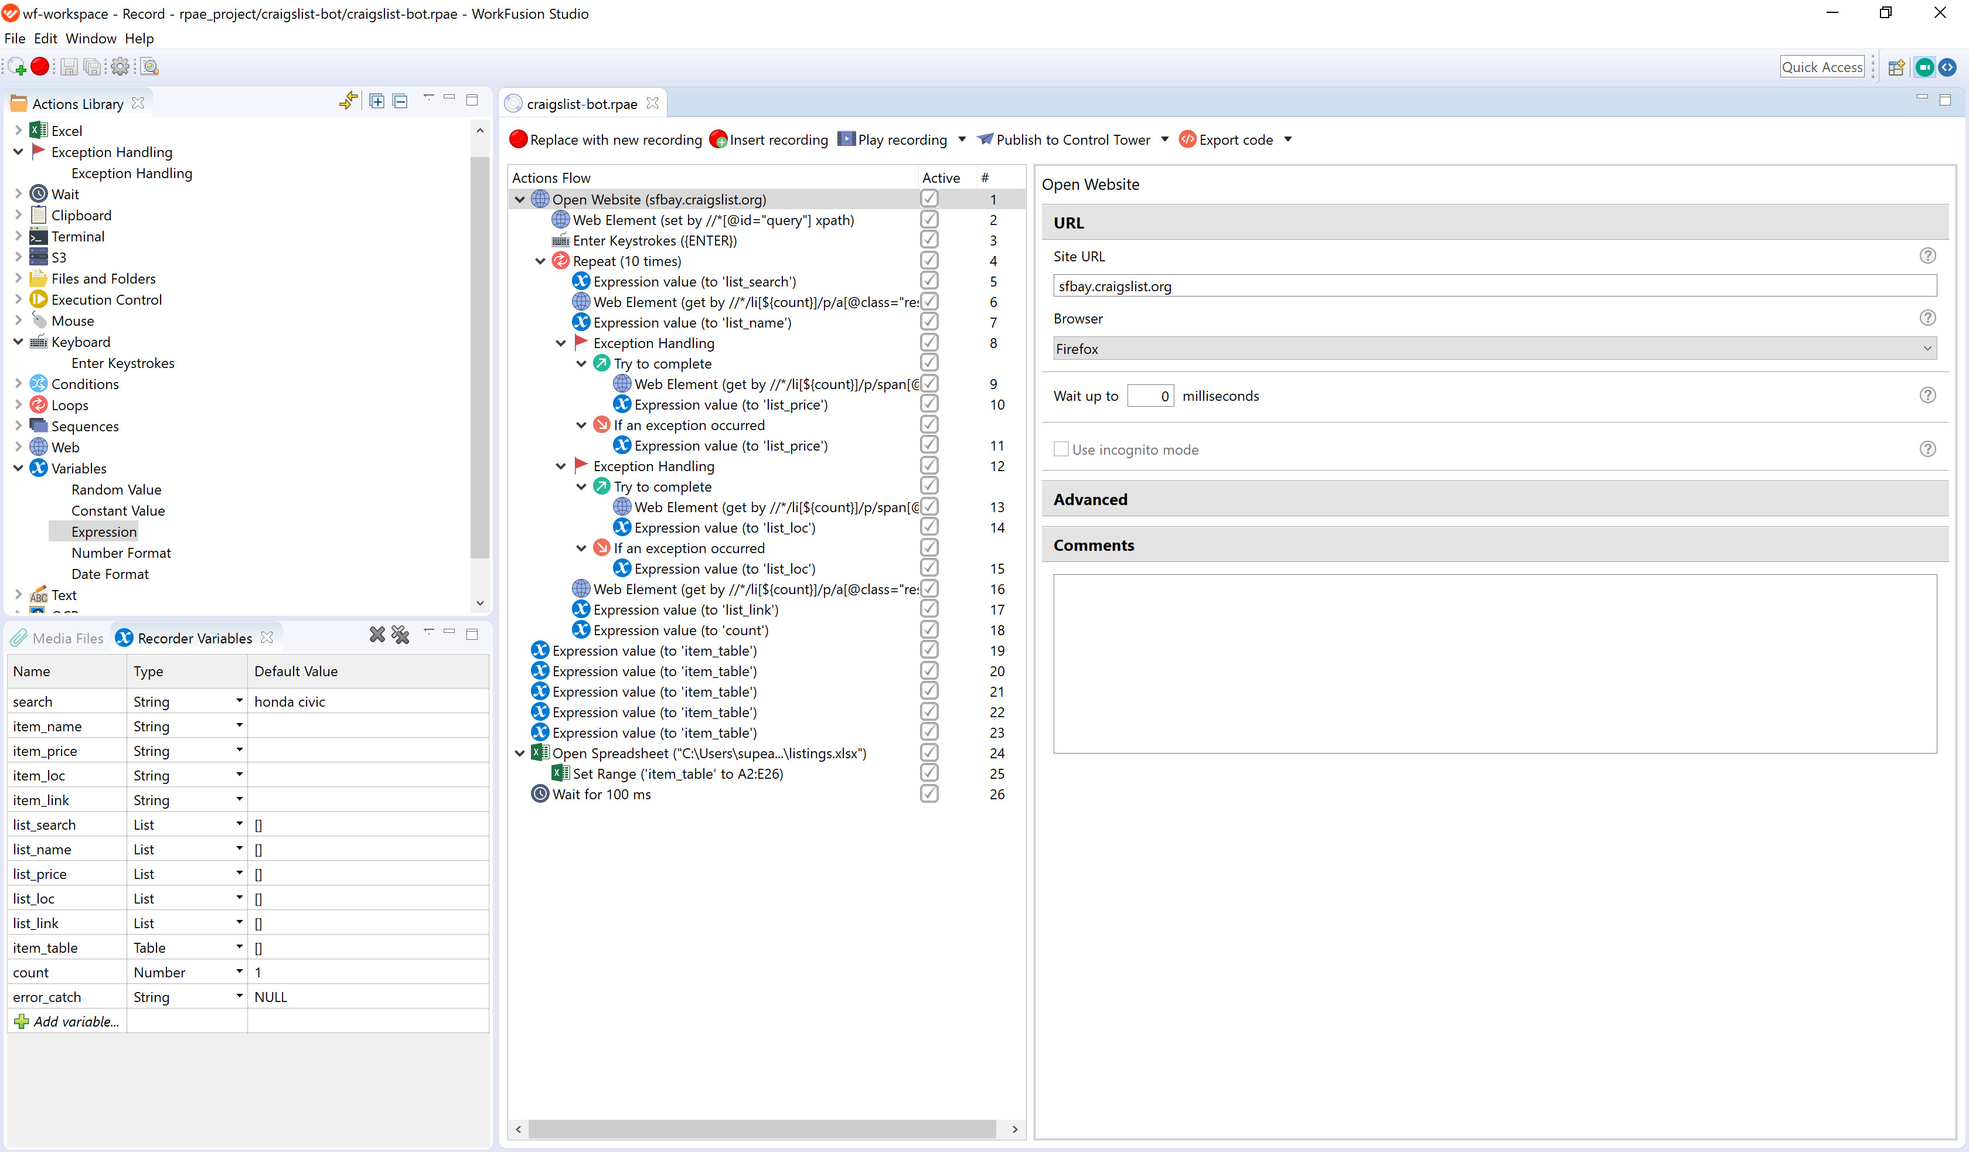The width and height of the screenshot is (1969, 1152).
Task: Select the Mouse icon in Actions Library
Action: (x=38, y=321)
